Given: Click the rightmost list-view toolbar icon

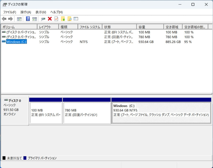Looking at the screenshot, I should pyautogui.click(x=76, y=19).
